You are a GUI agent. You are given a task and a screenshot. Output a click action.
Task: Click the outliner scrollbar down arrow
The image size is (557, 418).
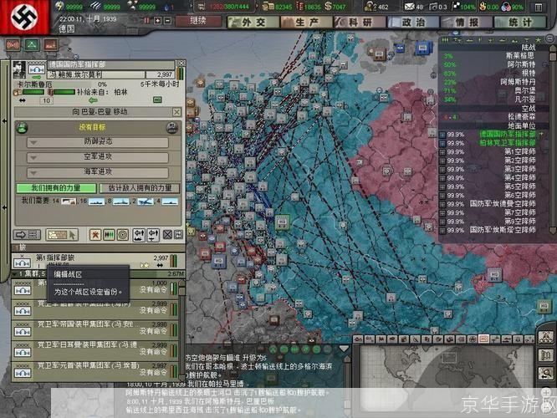pyautogui.click(x=552, y=231)
